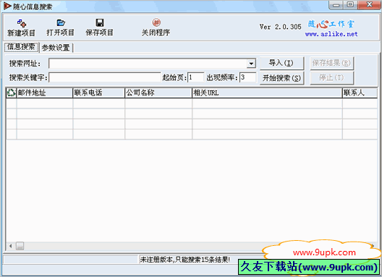Click the 联系人 column header
382x277 pixels.
coord(360,93)
